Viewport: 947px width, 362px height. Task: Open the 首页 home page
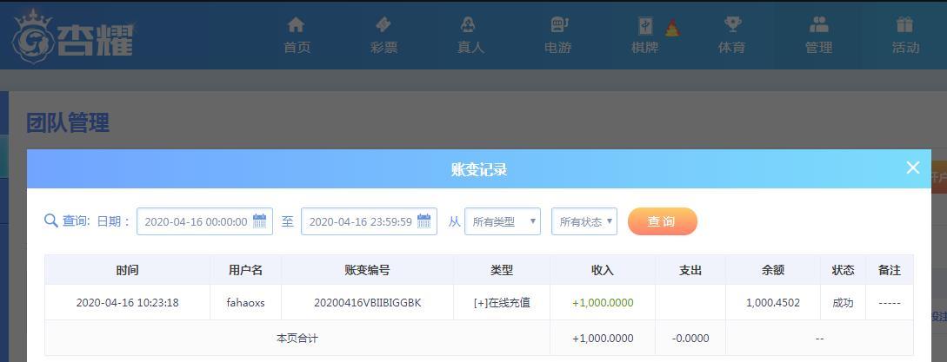click(x=297, y=47)
